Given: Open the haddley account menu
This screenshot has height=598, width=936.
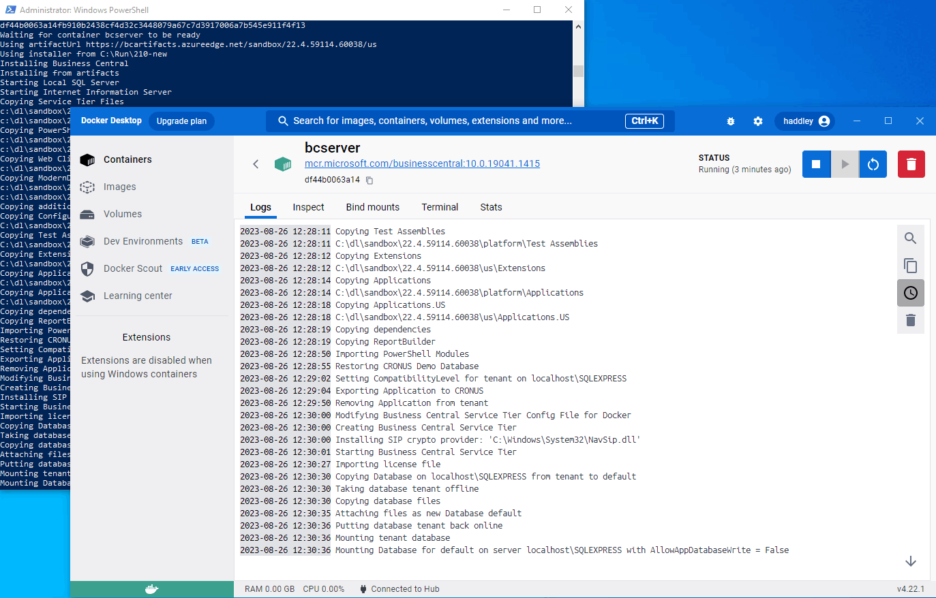Looking at the screenshot, I should (x=805, y=121).
